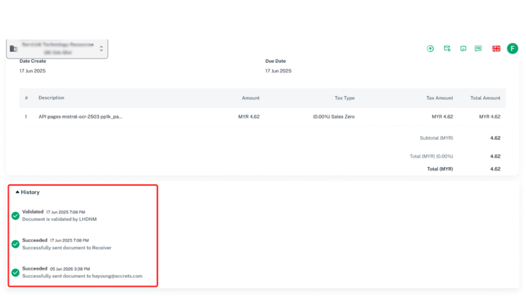Click the green checkmark beside the Validated step
Viewport: 526px width, 296px height.
click(15, 215)
